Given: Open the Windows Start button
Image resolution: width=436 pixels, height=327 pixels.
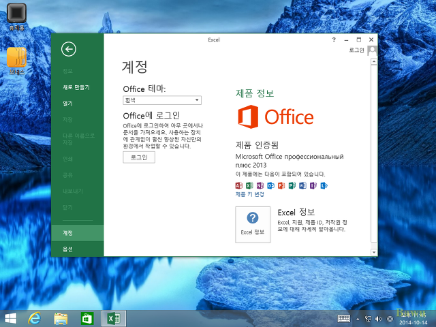Looking at the screenshot, I should (x=11, y=318).
